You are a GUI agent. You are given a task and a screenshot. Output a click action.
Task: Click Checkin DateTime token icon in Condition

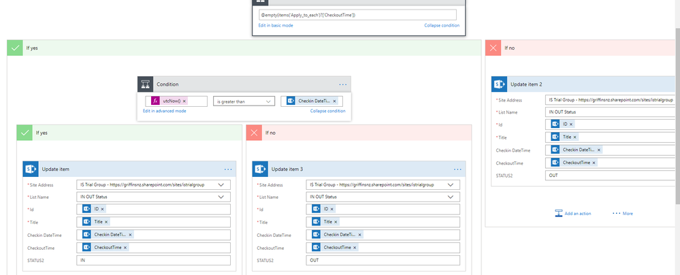[291, 101]
